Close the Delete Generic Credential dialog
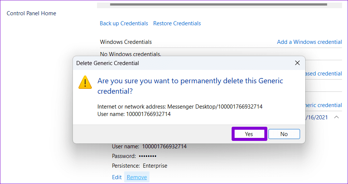 297,63
